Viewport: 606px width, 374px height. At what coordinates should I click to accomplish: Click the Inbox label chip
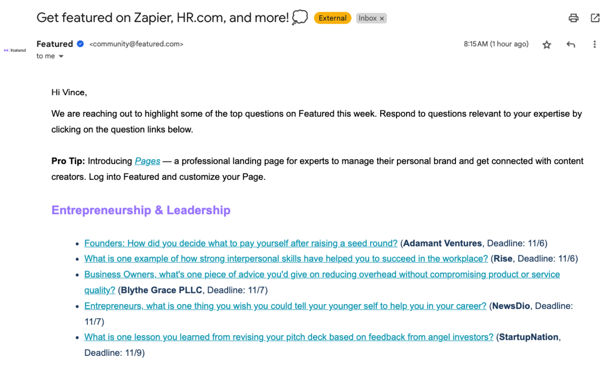[x=368, y=18]
